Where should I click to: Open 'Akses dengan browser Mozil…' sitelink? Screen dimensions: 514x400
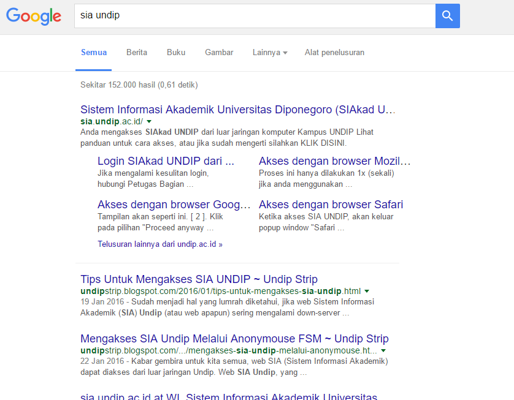(x=334, y=161)
